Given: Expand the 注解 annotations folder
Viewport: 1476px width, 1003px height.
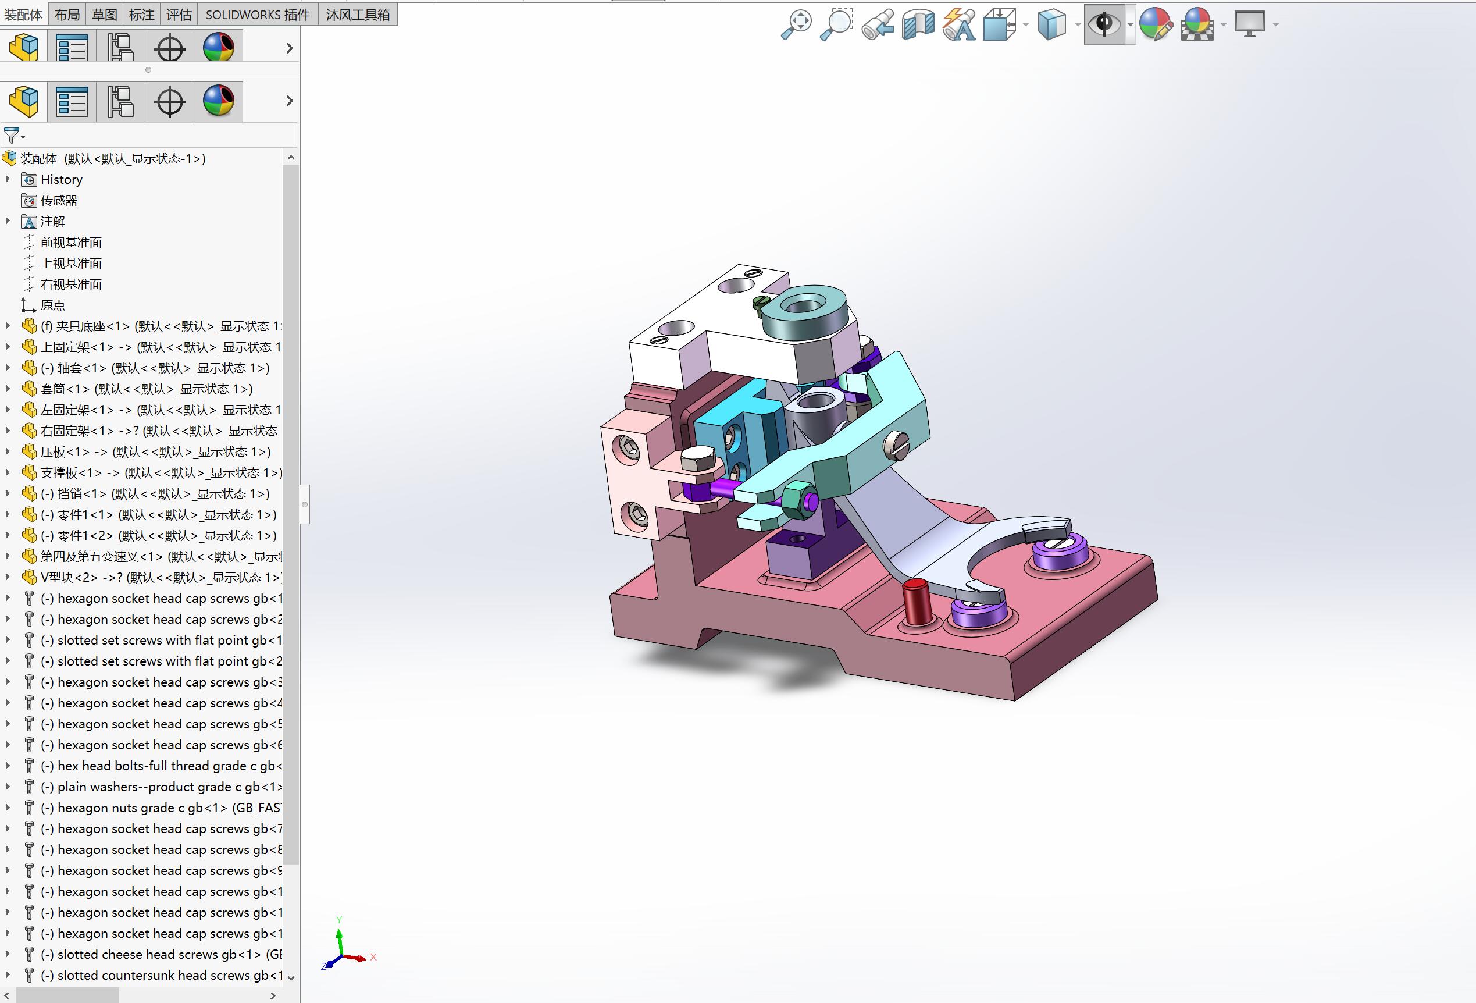Looking at the screenshot, I should tap(8, 222).
